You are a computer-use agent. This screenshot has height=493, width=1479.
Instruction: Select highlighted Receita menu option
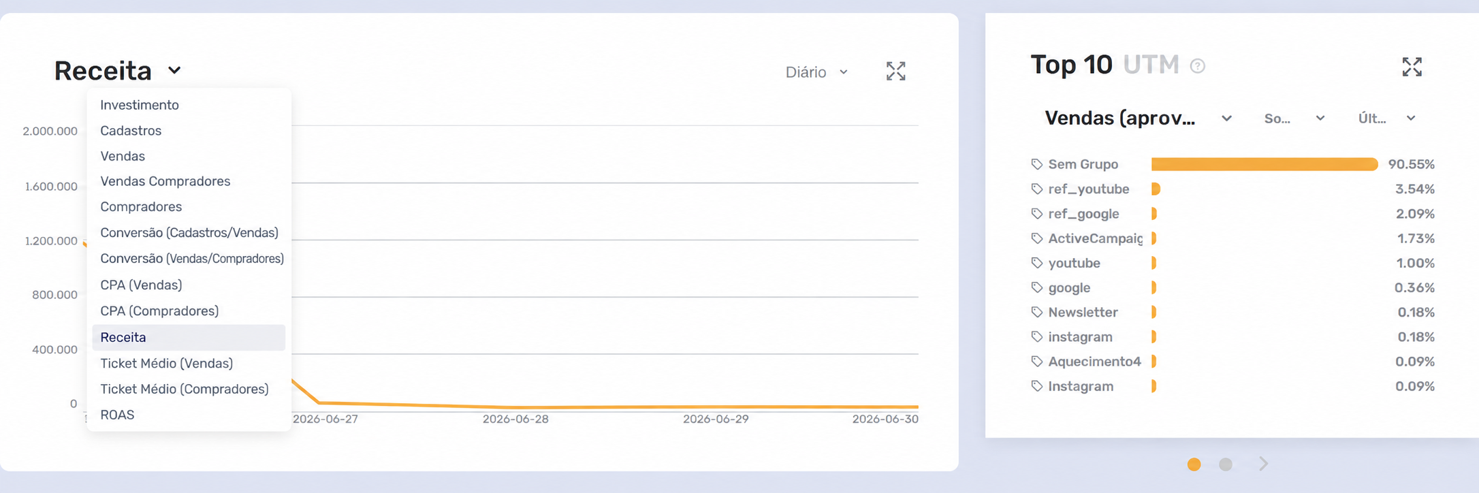tap(189, 337)
